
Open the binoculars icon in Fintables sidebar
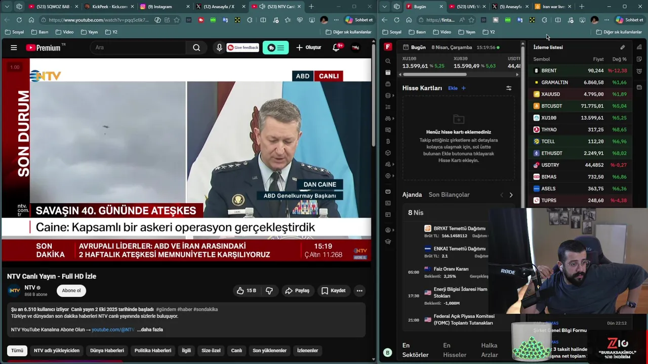388,118
